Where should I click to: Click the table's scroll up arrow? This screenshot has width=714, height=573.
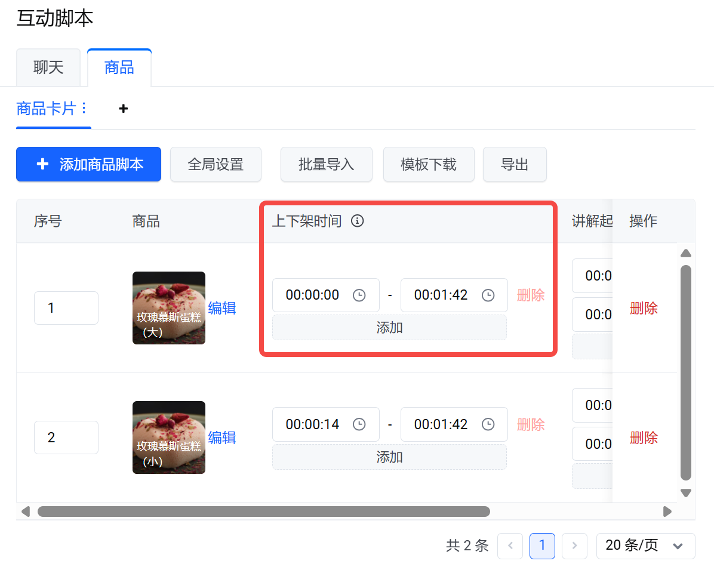coord(686,254)
